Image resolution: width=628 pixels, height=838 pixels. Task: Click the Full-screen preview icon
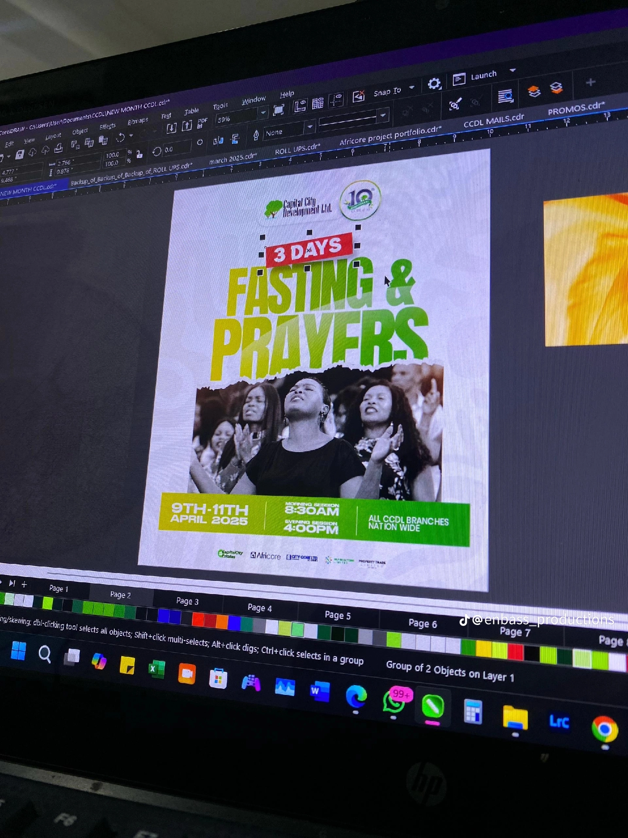click(x=278, y=110)
